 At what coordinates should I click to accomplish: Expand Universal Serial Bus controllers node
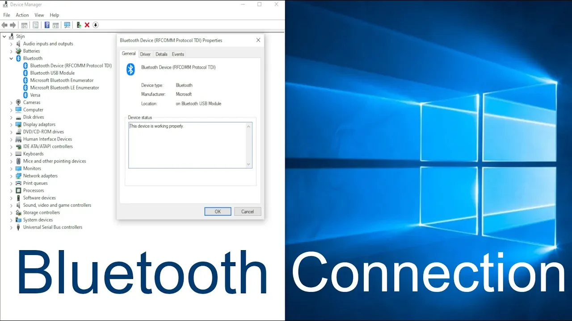coord(12,227)
